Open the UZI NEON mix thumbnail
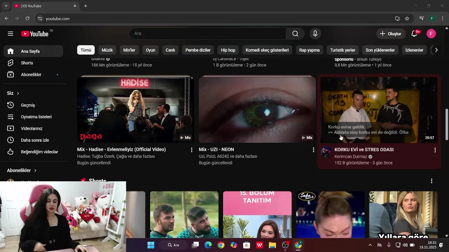This screenshot has height=252, width=449. [257, 110]
